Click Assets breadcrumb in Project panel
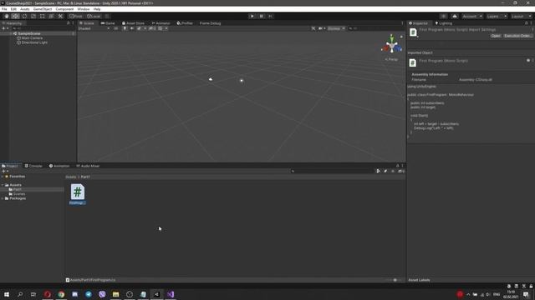This screenshot has height=300, width=535. pos(71,177)
